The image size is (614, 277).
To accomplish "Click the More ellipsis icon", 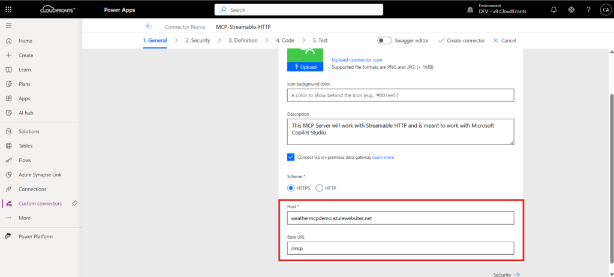I will (8, 218).
